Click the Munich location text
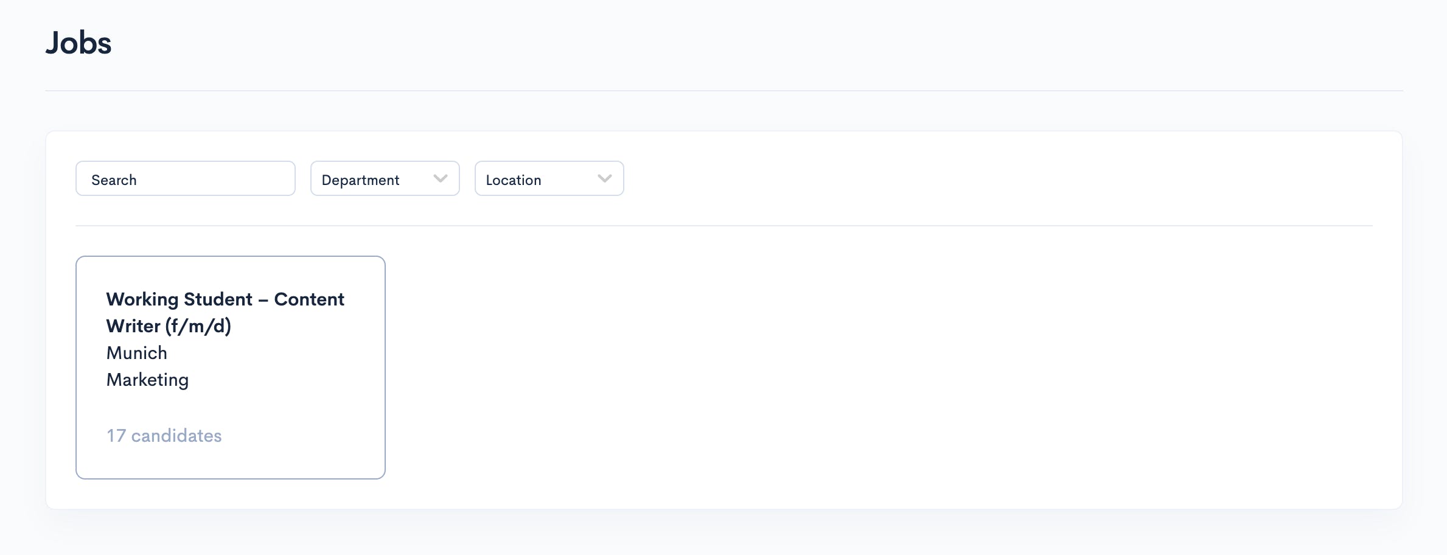1447x555 pixels. tap(137, 353)
